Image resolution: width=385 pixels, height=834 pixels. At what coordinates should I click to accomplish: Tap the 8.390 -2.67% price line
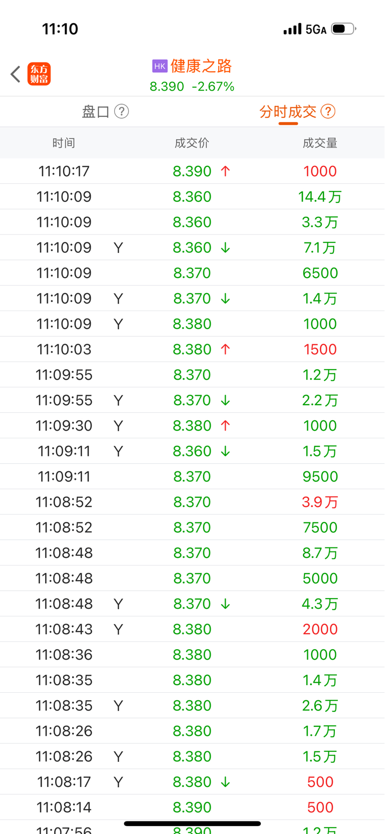coord(192,87)
